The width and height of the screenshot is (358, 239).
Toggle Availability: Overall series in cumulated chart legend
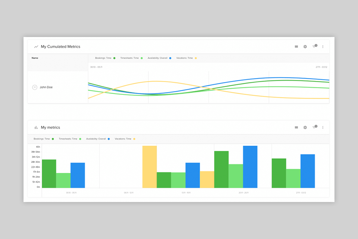pos(159,58)
